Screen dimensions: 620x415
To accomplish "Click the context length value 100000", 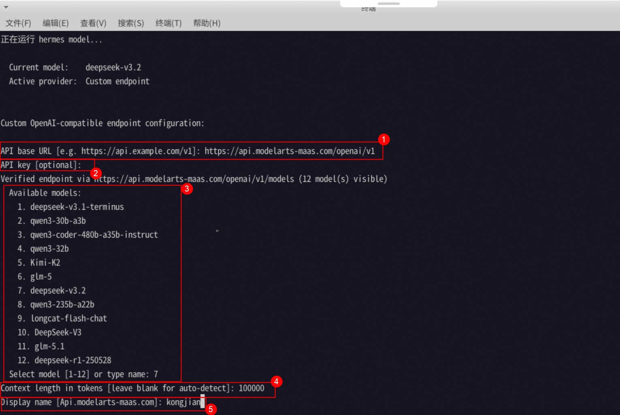I will tap(251, 388).
